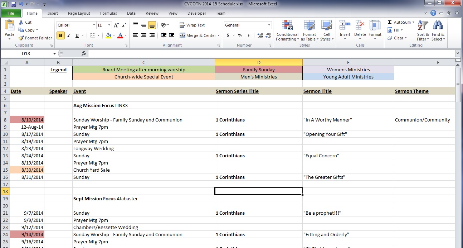Apply the yellow Fill Color bucket
This screenshot has height=248, width=463.
(108, 35)
